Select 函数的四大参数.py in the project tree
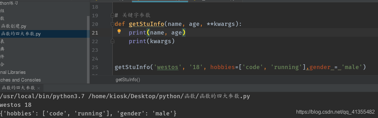The width and height of the screenshot is (378, 118). pos(21,34)
